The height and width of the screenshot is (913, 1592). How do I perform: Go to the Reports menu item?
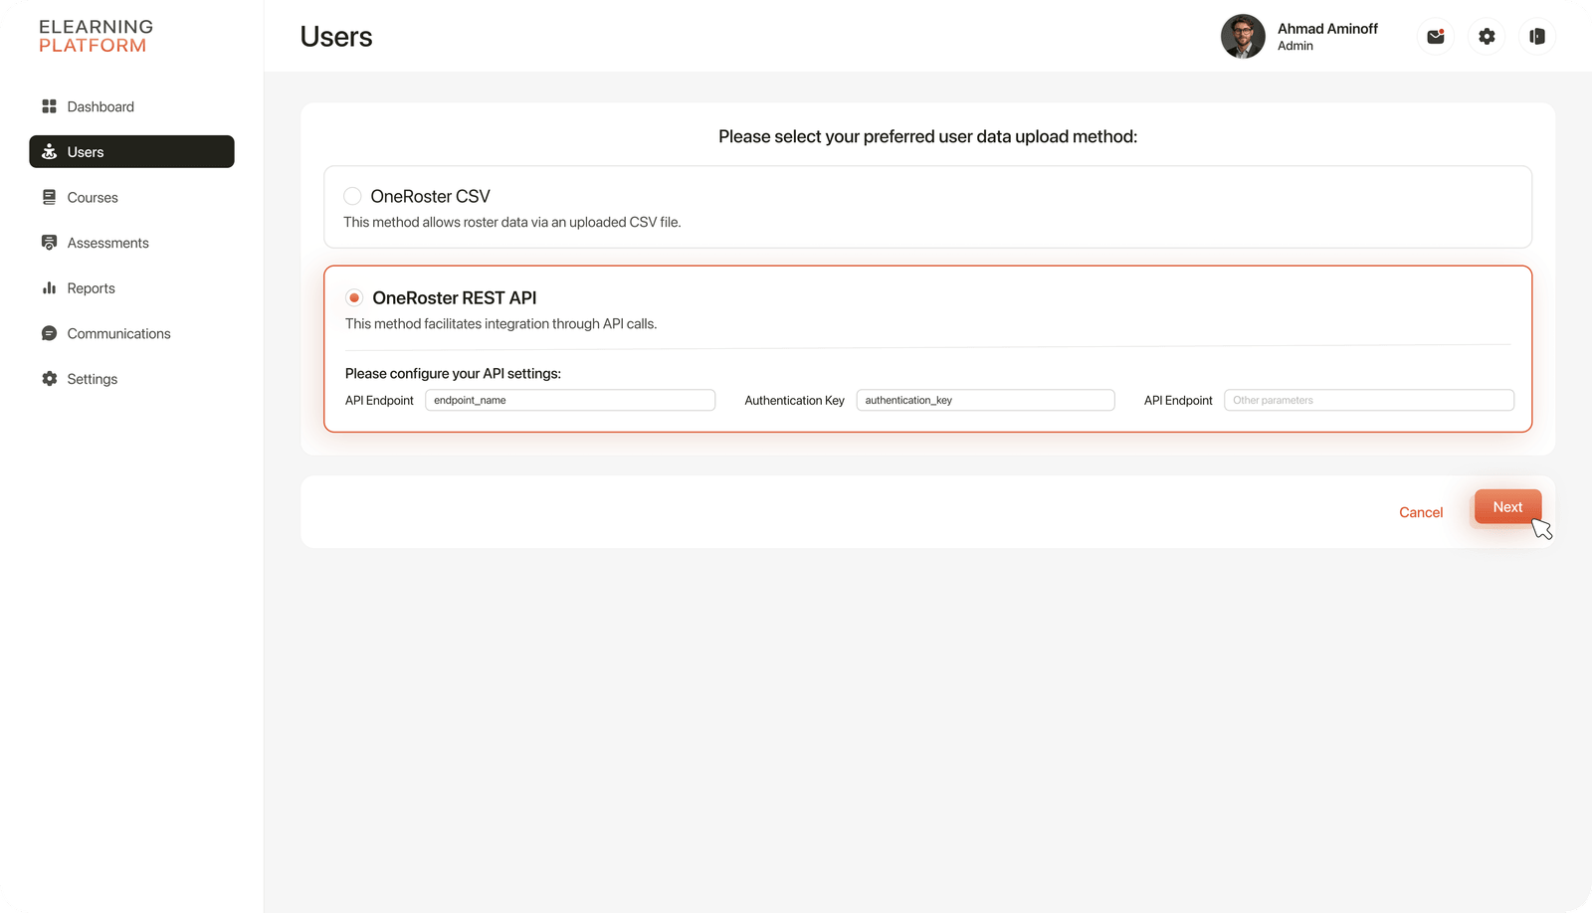click(91, 288)
